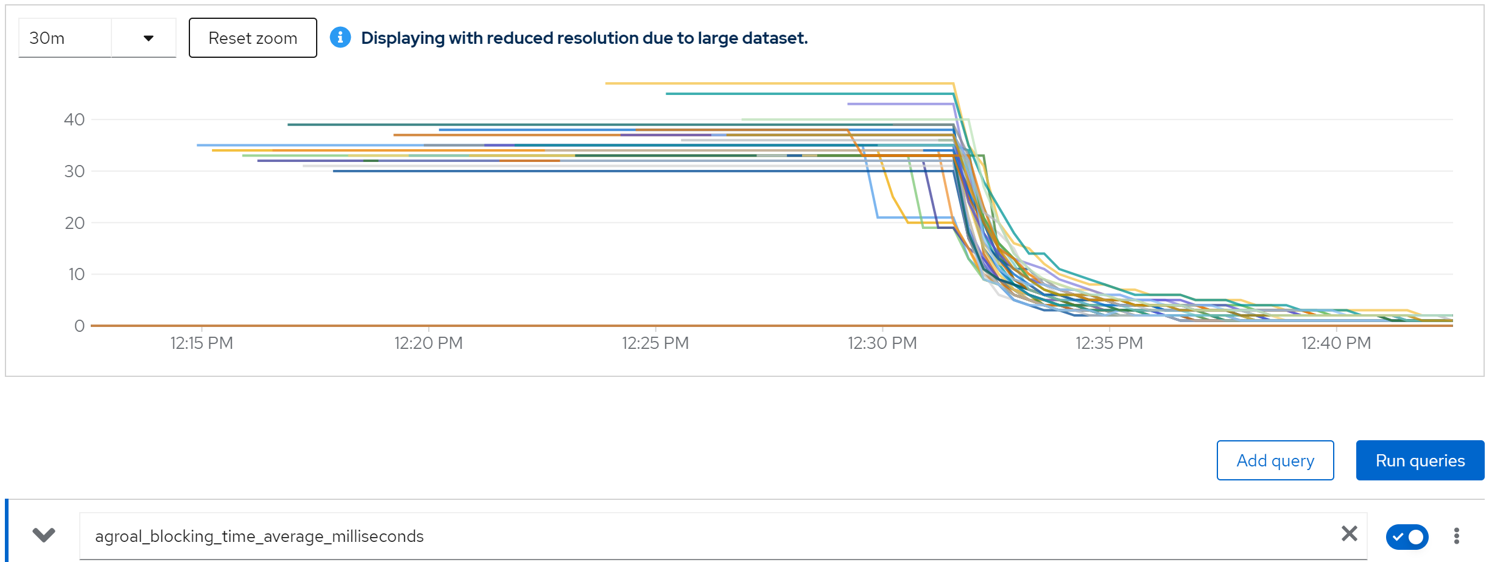Select the 12:40 PM x-axis tick label
Image resolution: width=1489 pixels, height=562 pixels.
[1336, 343]
